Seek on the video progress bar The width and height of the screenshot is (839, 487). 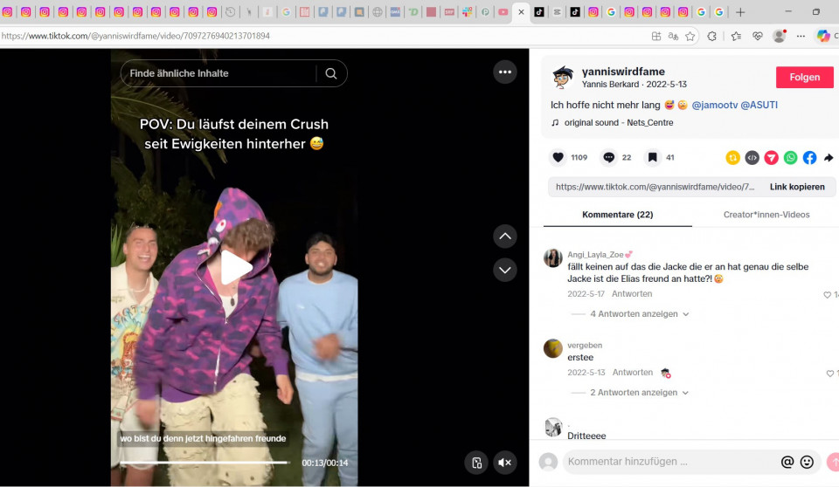pyautogui.click(x=205, y=463)
